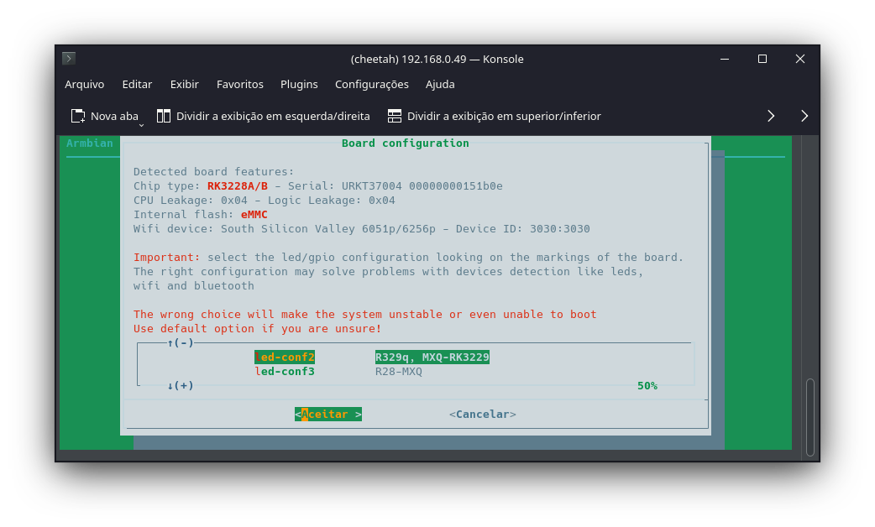
Task: Expand the second toolbar overflow chevron
Action: [x=804, y=116]
